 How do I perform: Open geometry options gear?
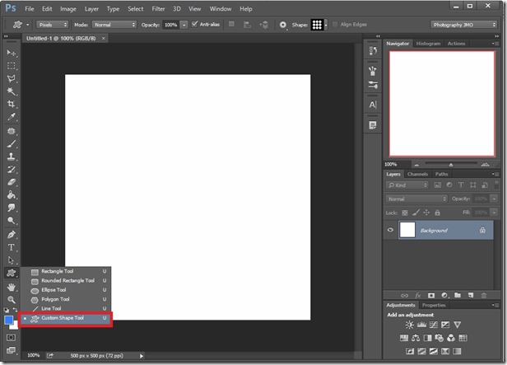[x=283, y=25]
